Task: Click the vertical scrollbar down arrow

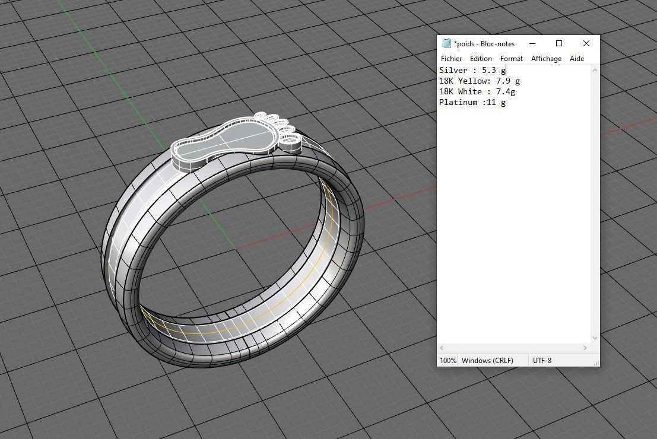Action: coord(595,338)
